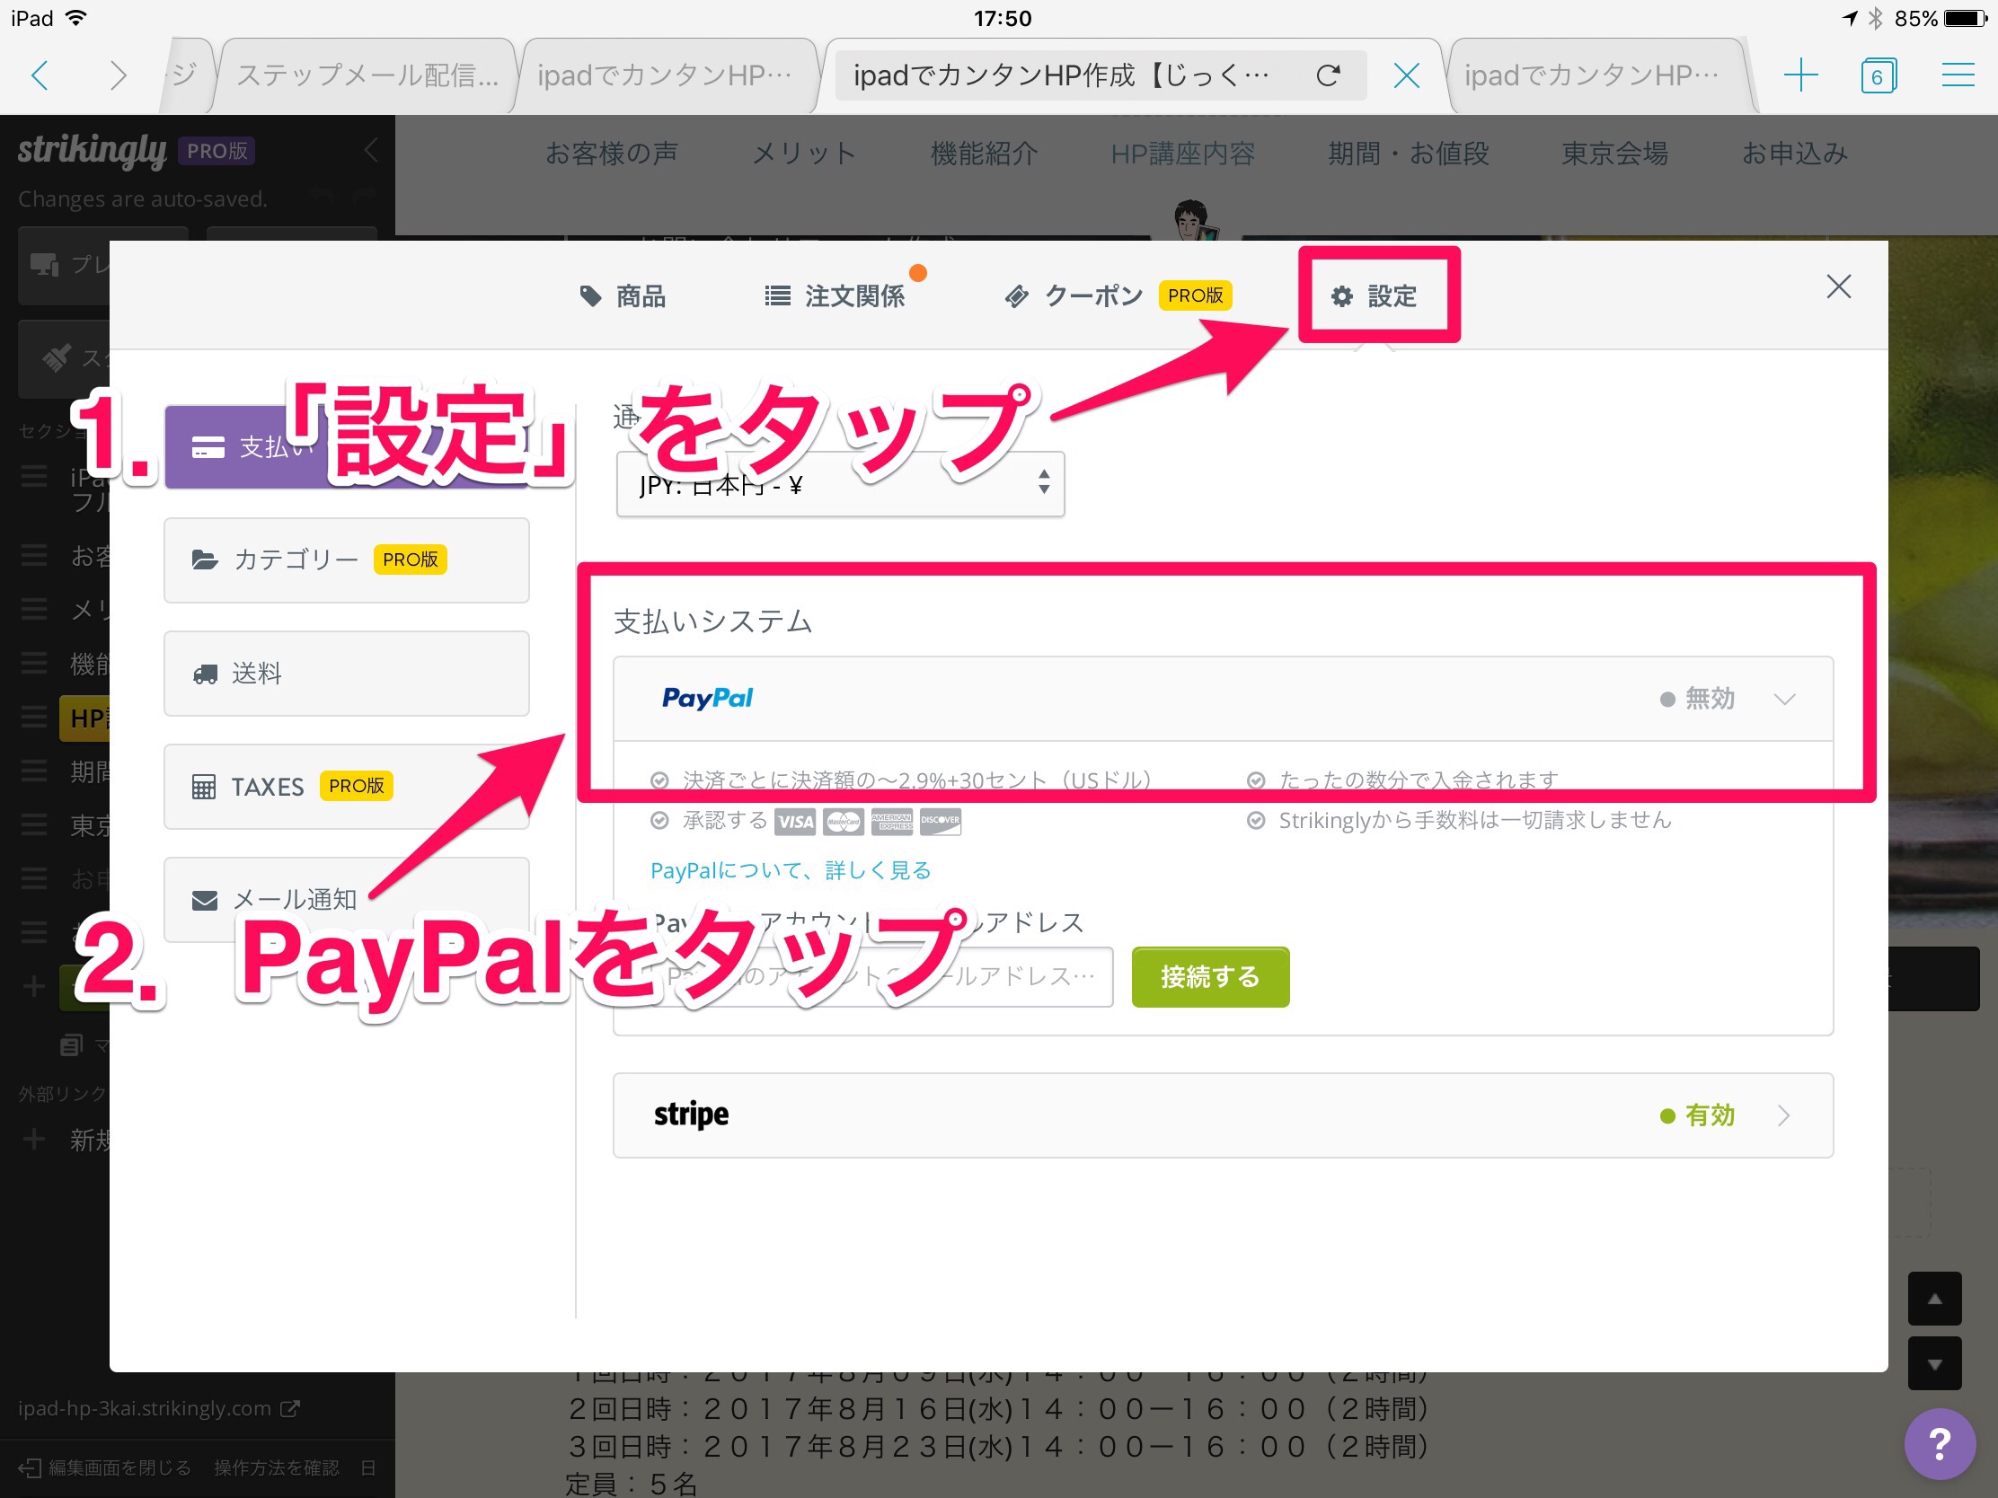Click PayPalについて、詳しく見る link
Image resolution: width=1998 pixels, height=1498 pixels.
tap(791, 870)
